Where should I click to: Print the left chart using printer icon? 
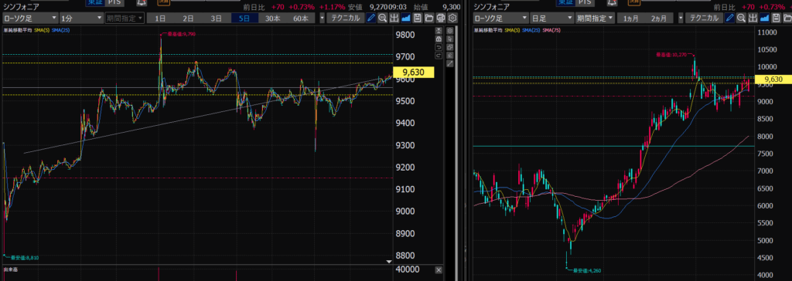(440, 19)
